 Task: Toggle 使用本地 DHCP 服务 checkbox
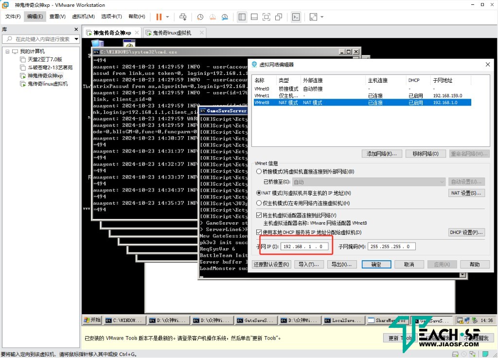pyautogui.click(x=259, y=232)
